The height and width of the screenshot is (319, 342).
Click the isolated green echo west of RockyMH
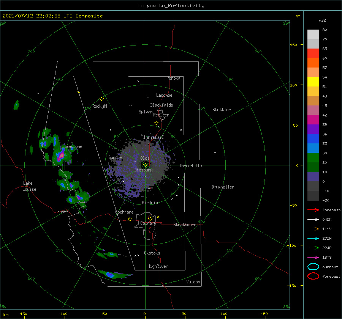17,105
